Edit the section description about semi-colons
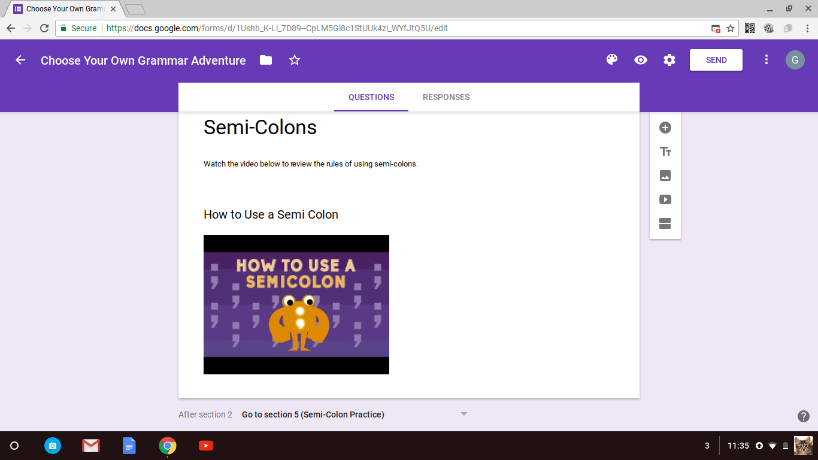This screenshot has width=818, height=460. pyautogui.click(x=311, y=164)
